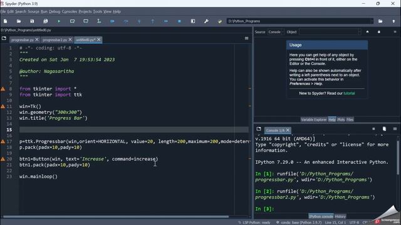
Task: Run the file with the green play button
Action: click(x=59, y=21)
